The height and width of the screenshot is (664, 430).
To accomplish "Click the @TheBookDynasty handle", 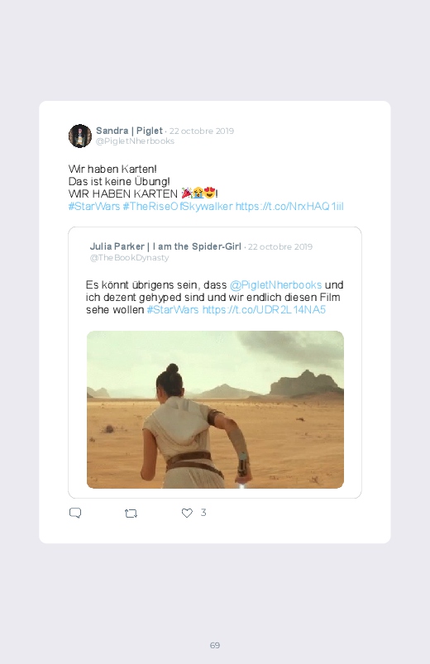I will 129,257.
